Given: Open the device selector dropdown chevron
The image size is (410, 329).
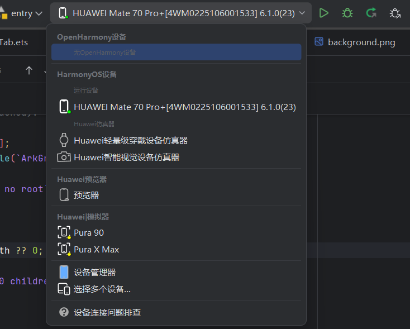Looking at the screenshot, I should 302,13.
